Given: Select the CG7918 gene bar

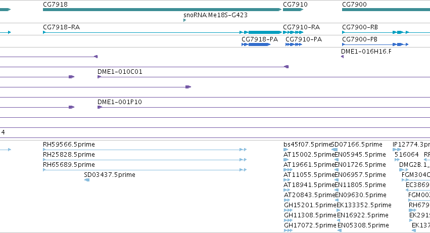Looking at the screenshot, I should (x=162, y=10).
